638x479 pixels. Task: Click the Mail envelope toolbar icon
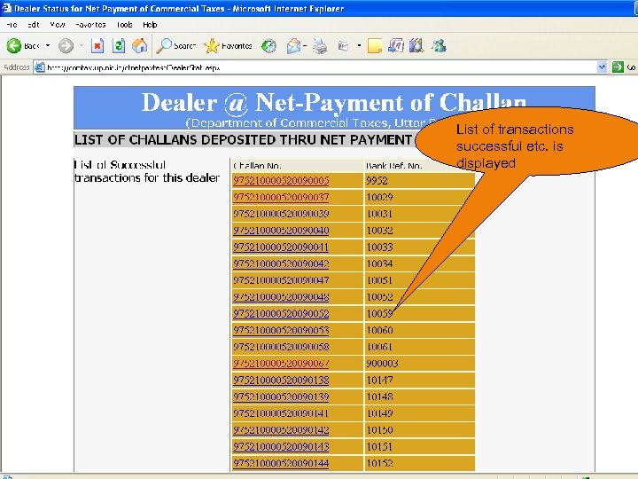pyautogui.click(x=293, y=46)
